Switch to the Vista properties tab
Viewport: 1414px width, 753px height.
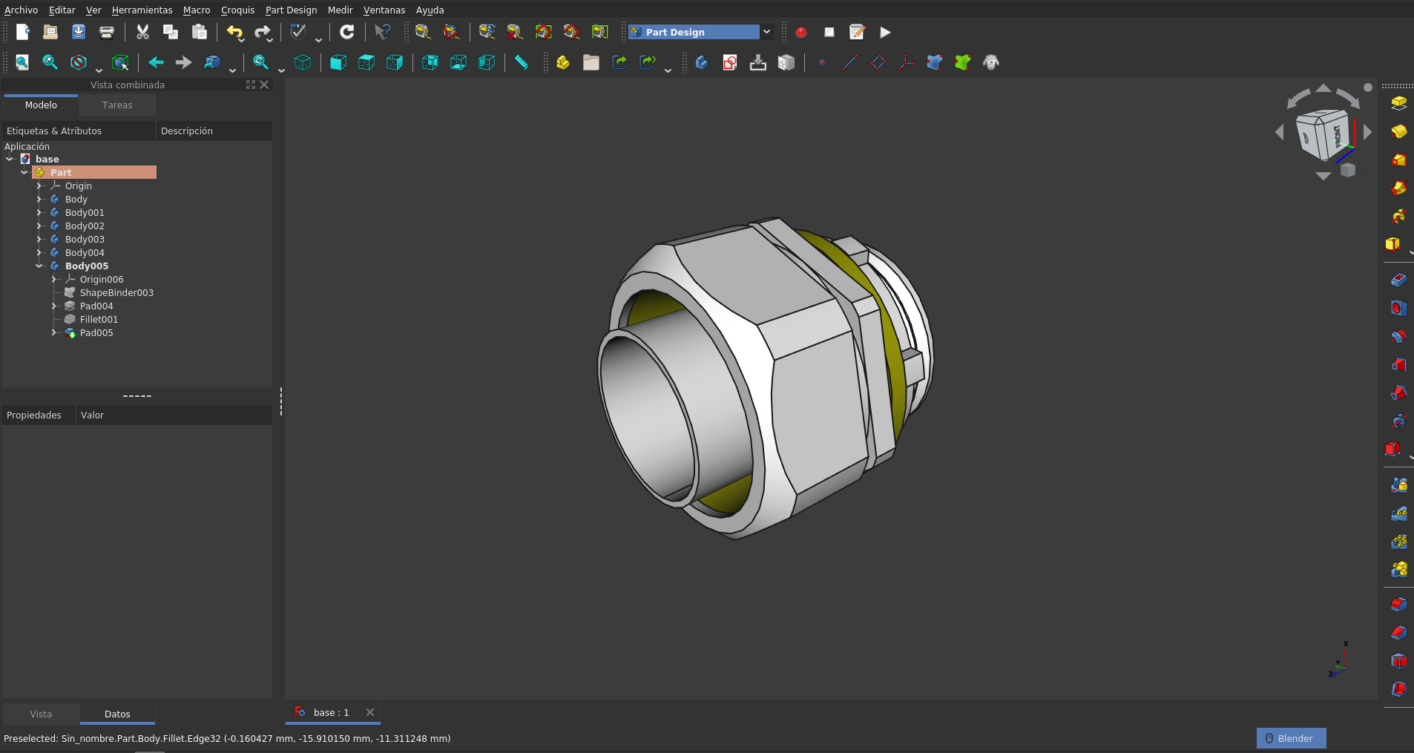click(x=41, y=714)
